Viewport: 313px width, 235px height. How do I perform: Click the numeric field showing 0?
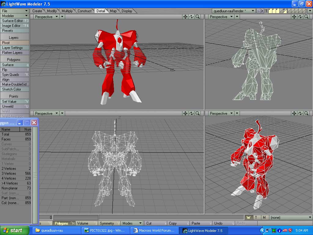46,218
